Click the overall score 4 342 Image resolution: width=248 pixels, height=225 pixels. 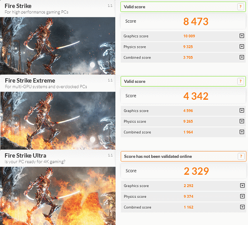[196, 96]
